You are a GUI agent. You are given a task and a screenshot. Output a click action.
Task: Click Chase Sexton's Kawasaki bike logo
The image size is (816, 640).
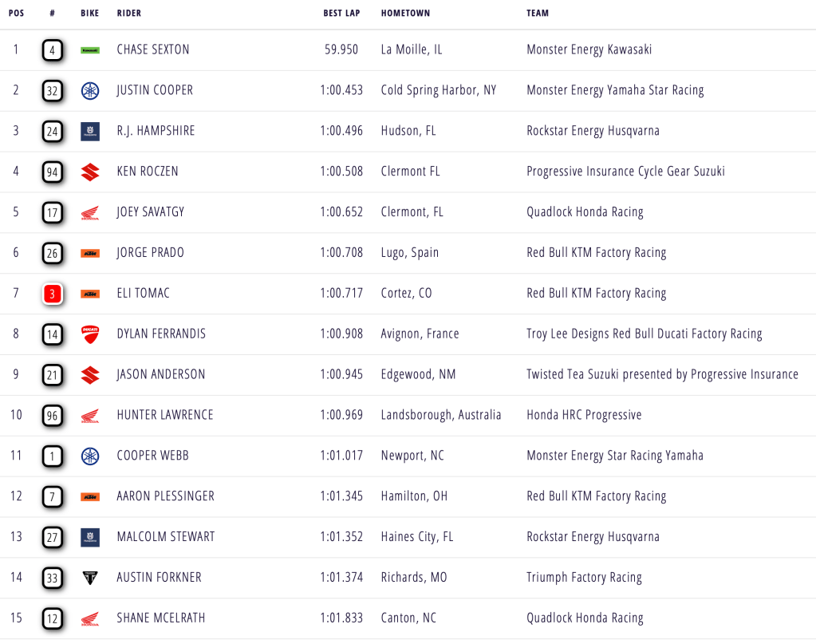coord(90,50)
